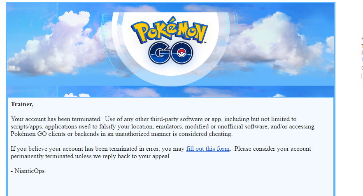
Task: Click the "- NianticOps" signature text
Action: [28, 171]
